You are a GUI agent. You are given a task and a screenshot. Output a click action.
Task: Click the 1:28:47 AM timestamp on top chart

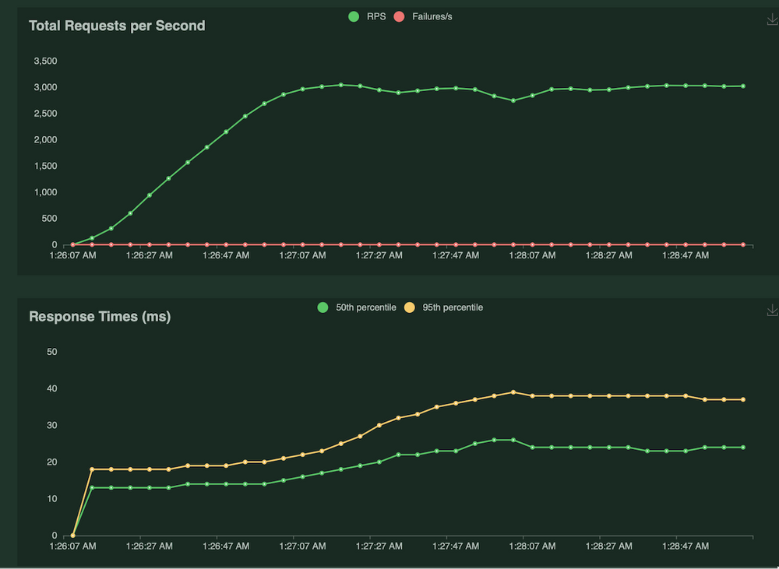685,255
